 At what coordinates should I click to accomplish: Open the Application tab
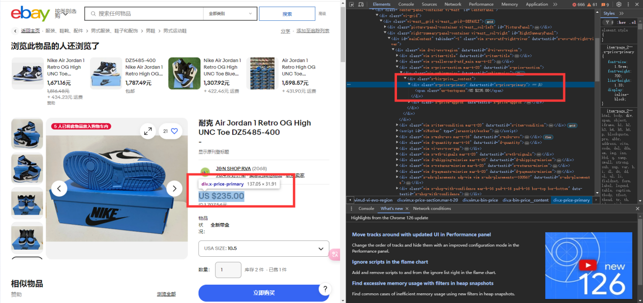537,4
